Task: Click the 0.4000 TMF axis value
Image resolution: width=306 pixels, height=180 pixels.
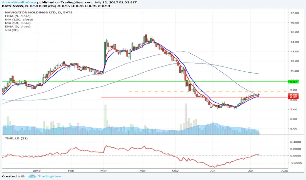Action: click(x=295, y=142)
